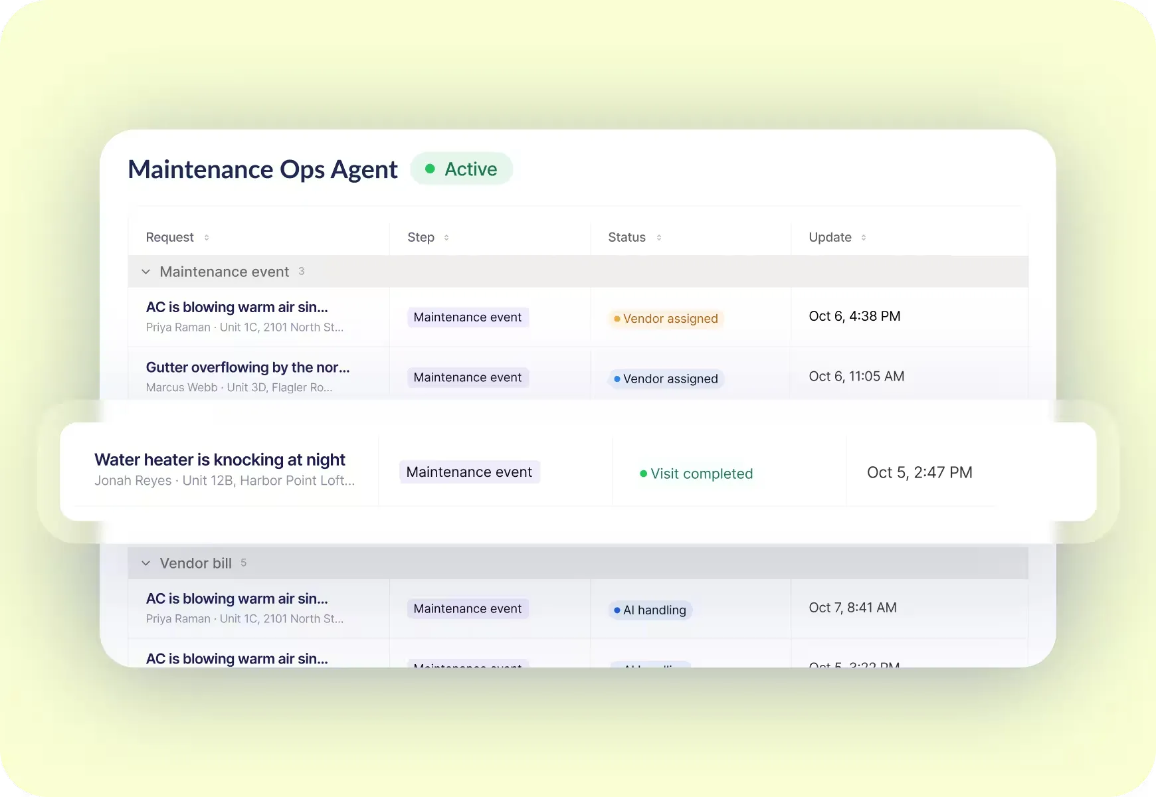Open Water heater is knocking at night request
Screen dimensions: 1156x797
(x=220, y=460)
